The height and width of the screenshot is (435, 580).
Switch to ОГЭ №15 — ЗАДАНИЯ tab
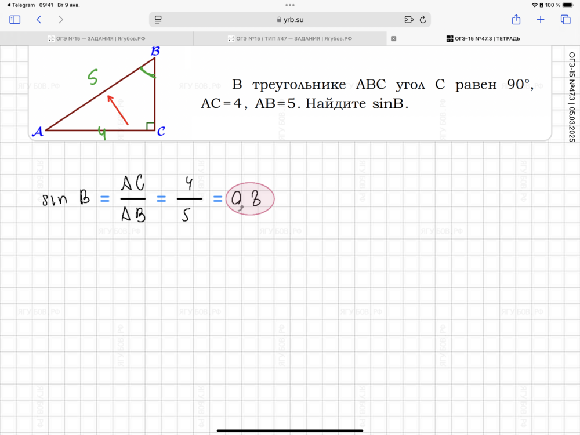click(x=96, y=39)
